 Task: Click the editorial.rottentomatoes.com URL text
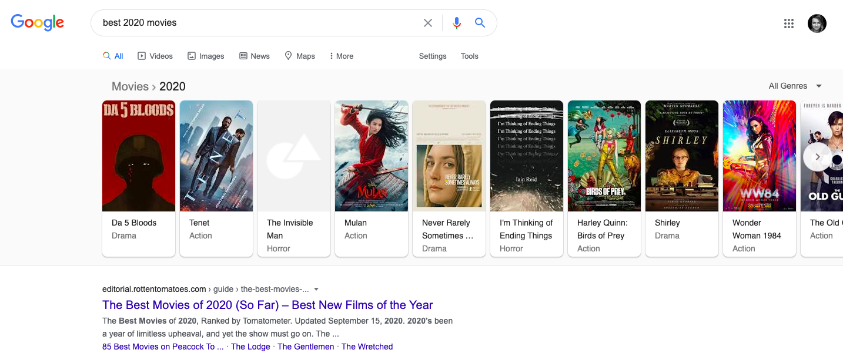(154, 289)
